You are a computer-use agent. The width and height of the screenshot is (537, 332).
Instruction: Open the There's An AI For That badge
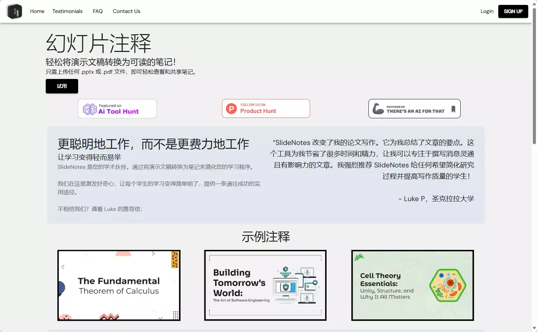tap(415, 109)
